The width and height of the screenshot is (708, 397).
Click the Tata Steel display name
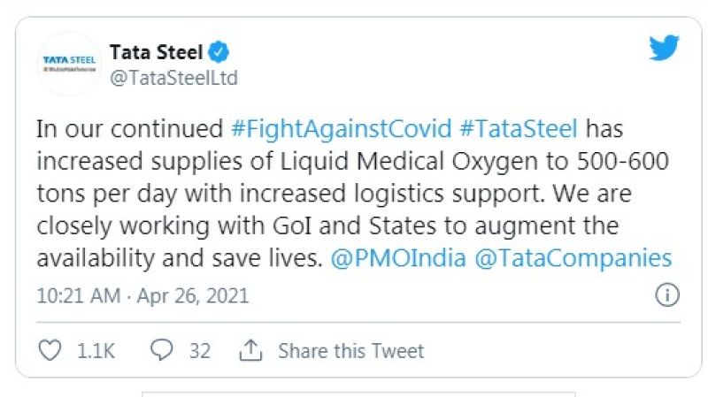pyautogui.click(x=156, y=52)
